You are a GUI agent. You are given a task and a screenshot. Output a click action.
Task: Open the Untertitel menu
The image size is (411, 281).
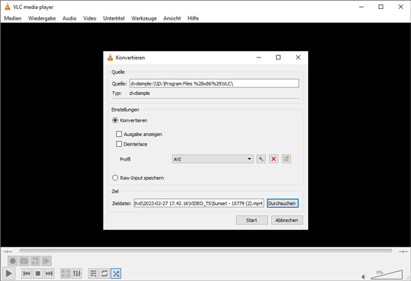114,18
